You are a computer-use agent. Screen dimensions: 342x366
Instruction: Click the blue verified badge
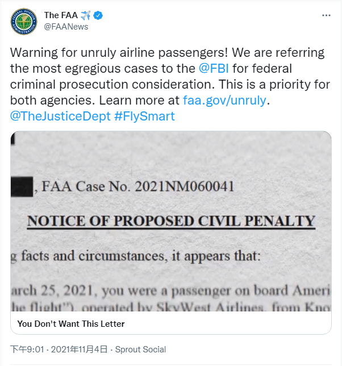[98, 15]
